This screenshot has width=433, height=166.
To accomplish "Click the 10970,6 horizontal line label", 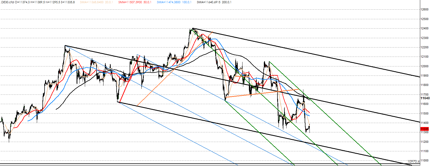I will pyautogui.click(x=413, y=161).
